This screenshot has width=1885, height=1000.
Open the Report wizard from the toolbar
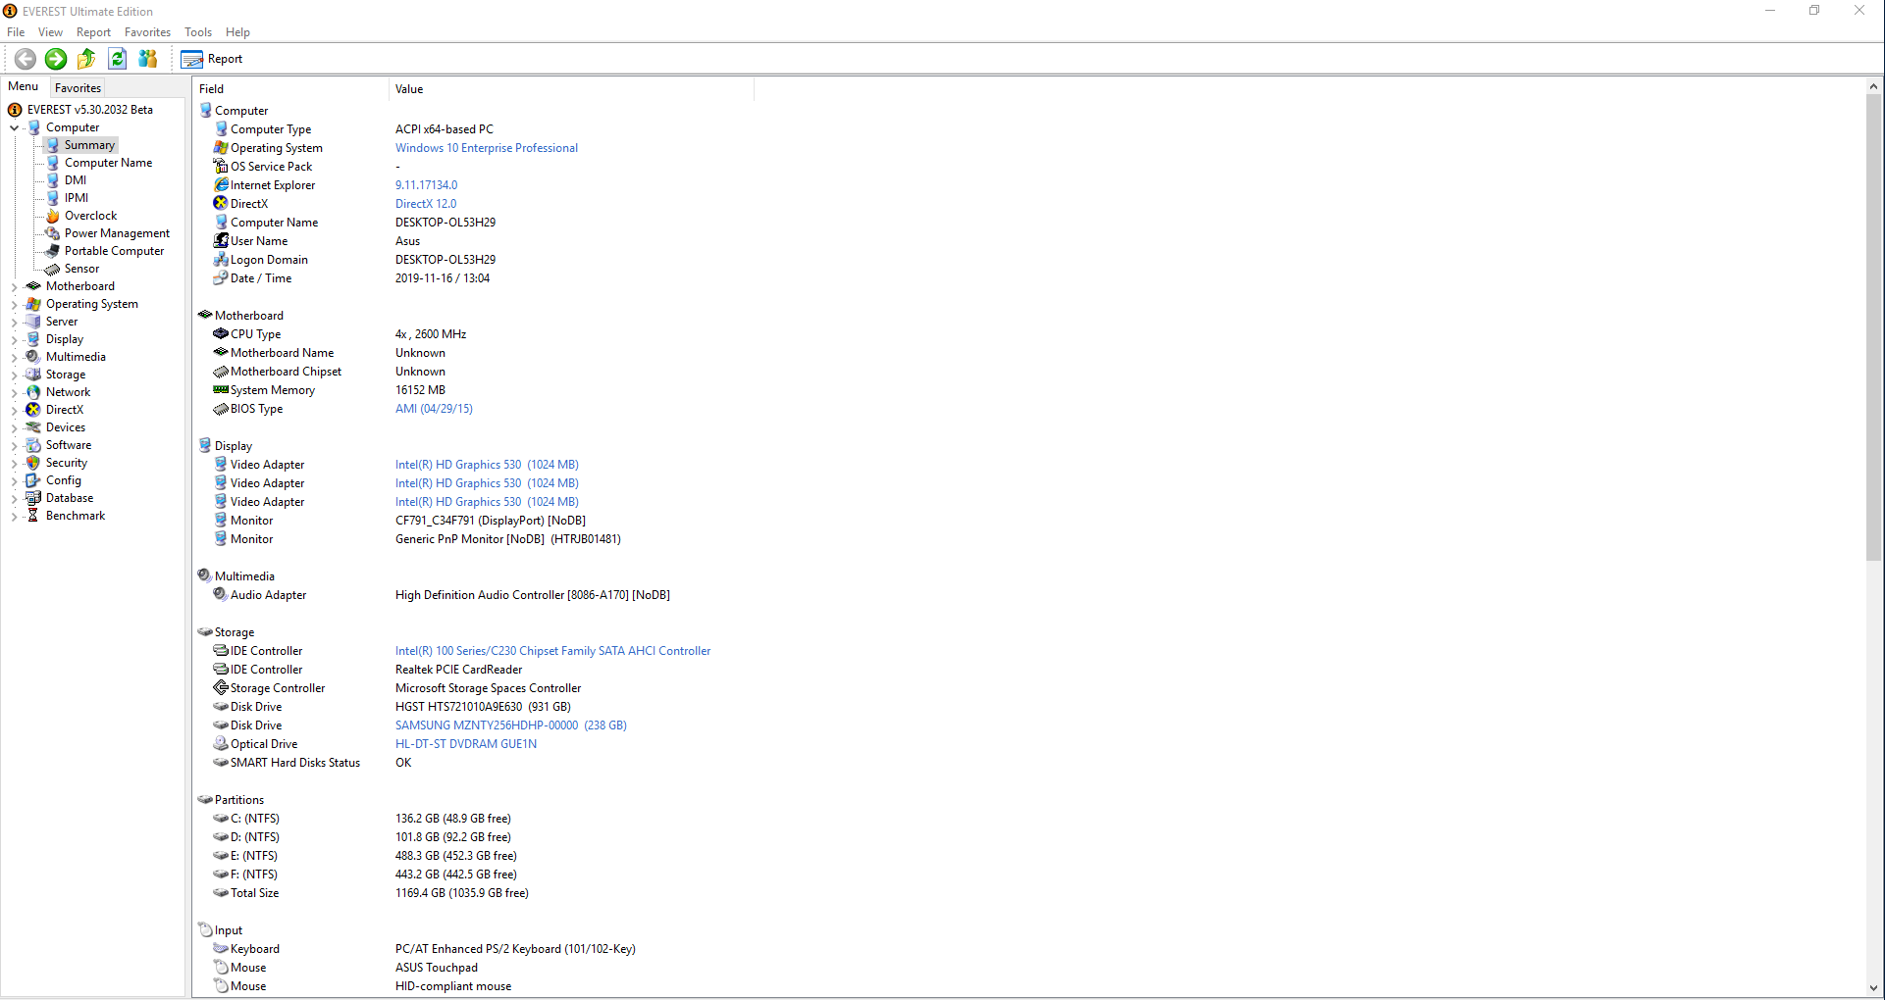tap(212, 59)
